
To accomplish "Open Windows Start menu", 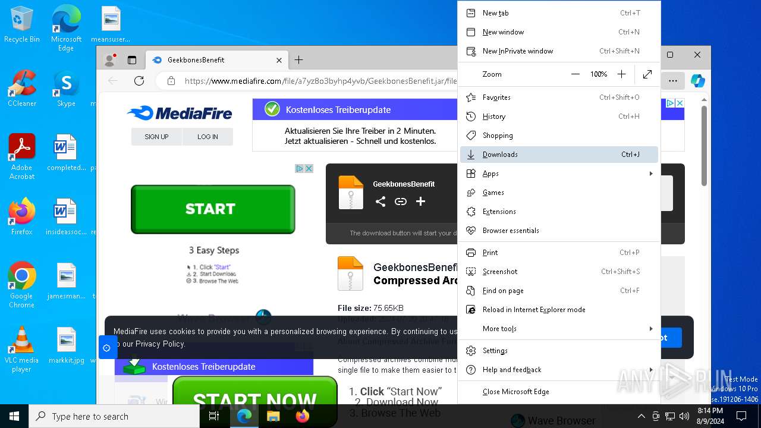I will 14,416.
